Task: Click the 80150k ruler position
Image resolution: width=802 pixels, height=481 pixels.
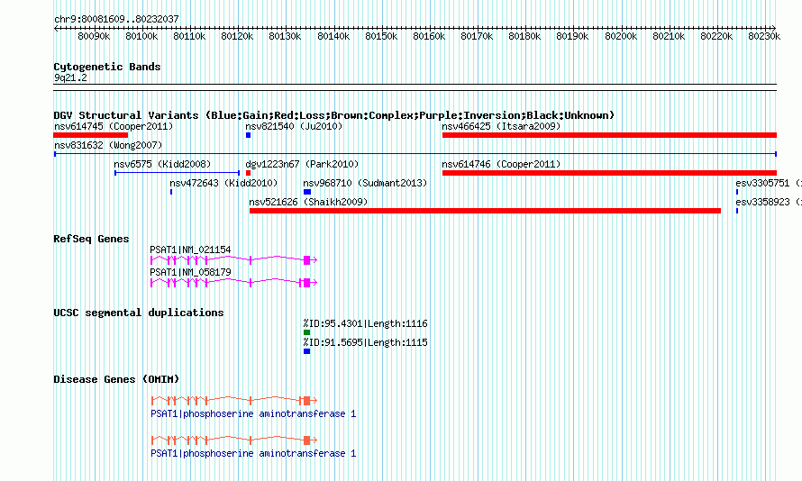Action: point(381,36)
